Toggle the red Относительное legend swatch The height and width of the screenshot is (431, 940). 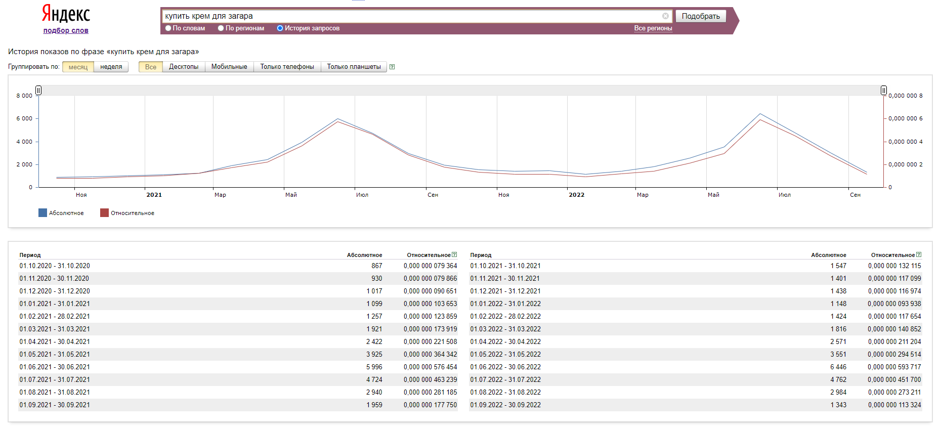[104, 213]
